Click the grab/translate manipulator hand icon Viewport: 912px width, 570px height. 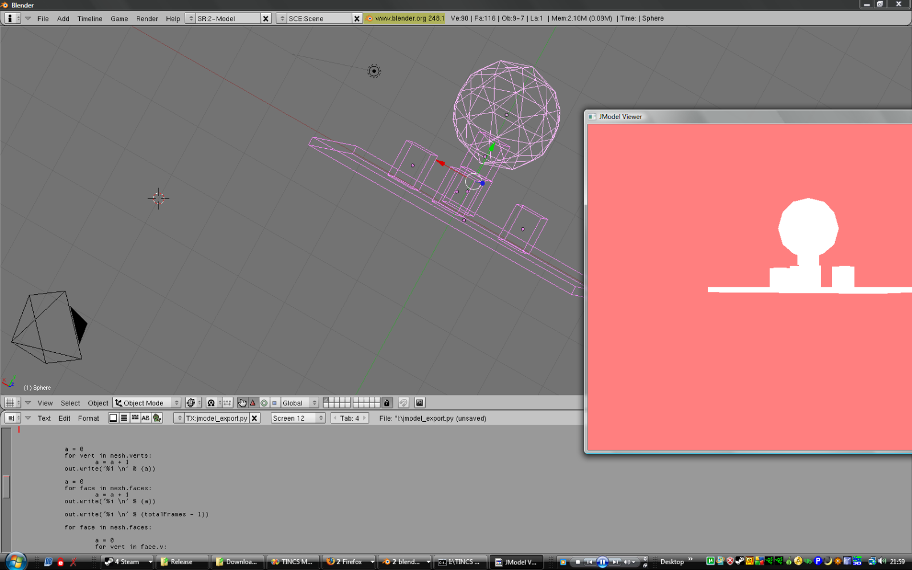(x=242, y=403)
